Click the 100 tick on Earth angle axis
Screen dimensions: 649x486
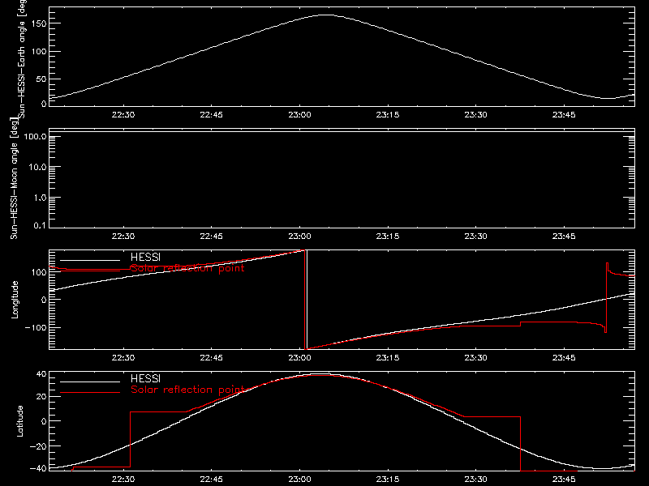coord(39,52)
